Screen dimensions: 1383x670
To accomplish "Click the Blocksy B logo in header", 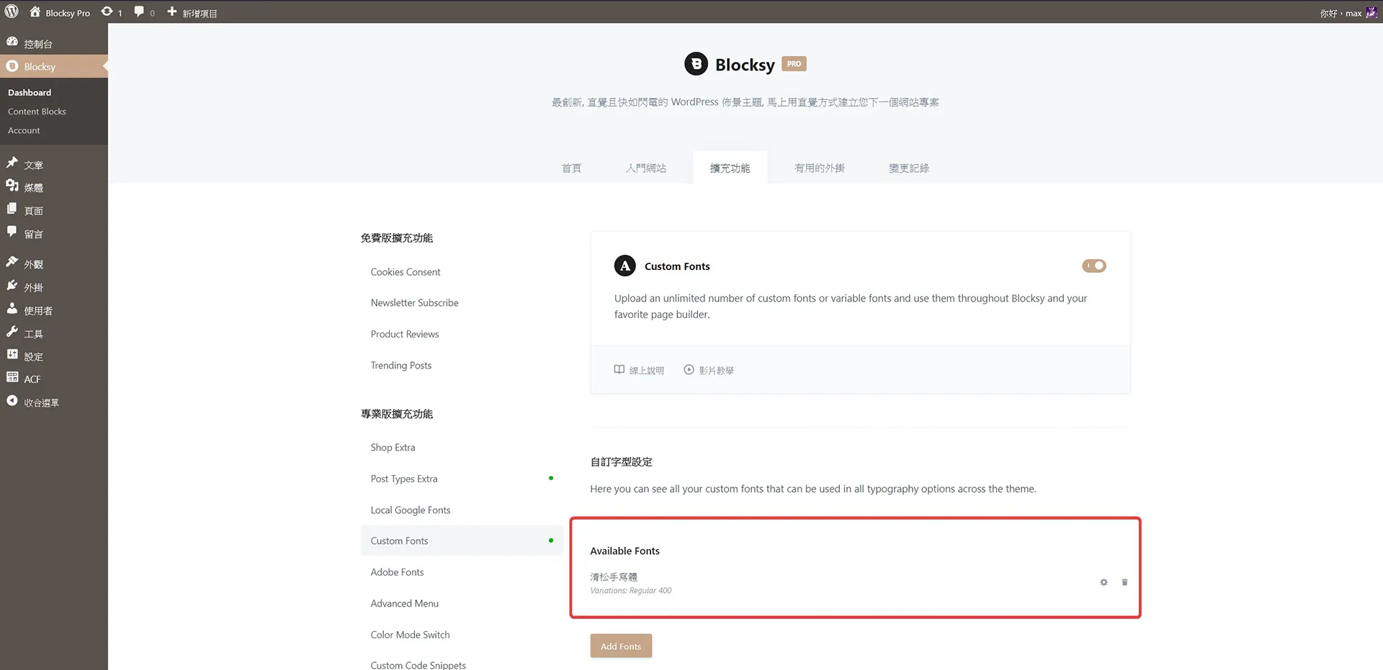I will (x=696, y=64).
